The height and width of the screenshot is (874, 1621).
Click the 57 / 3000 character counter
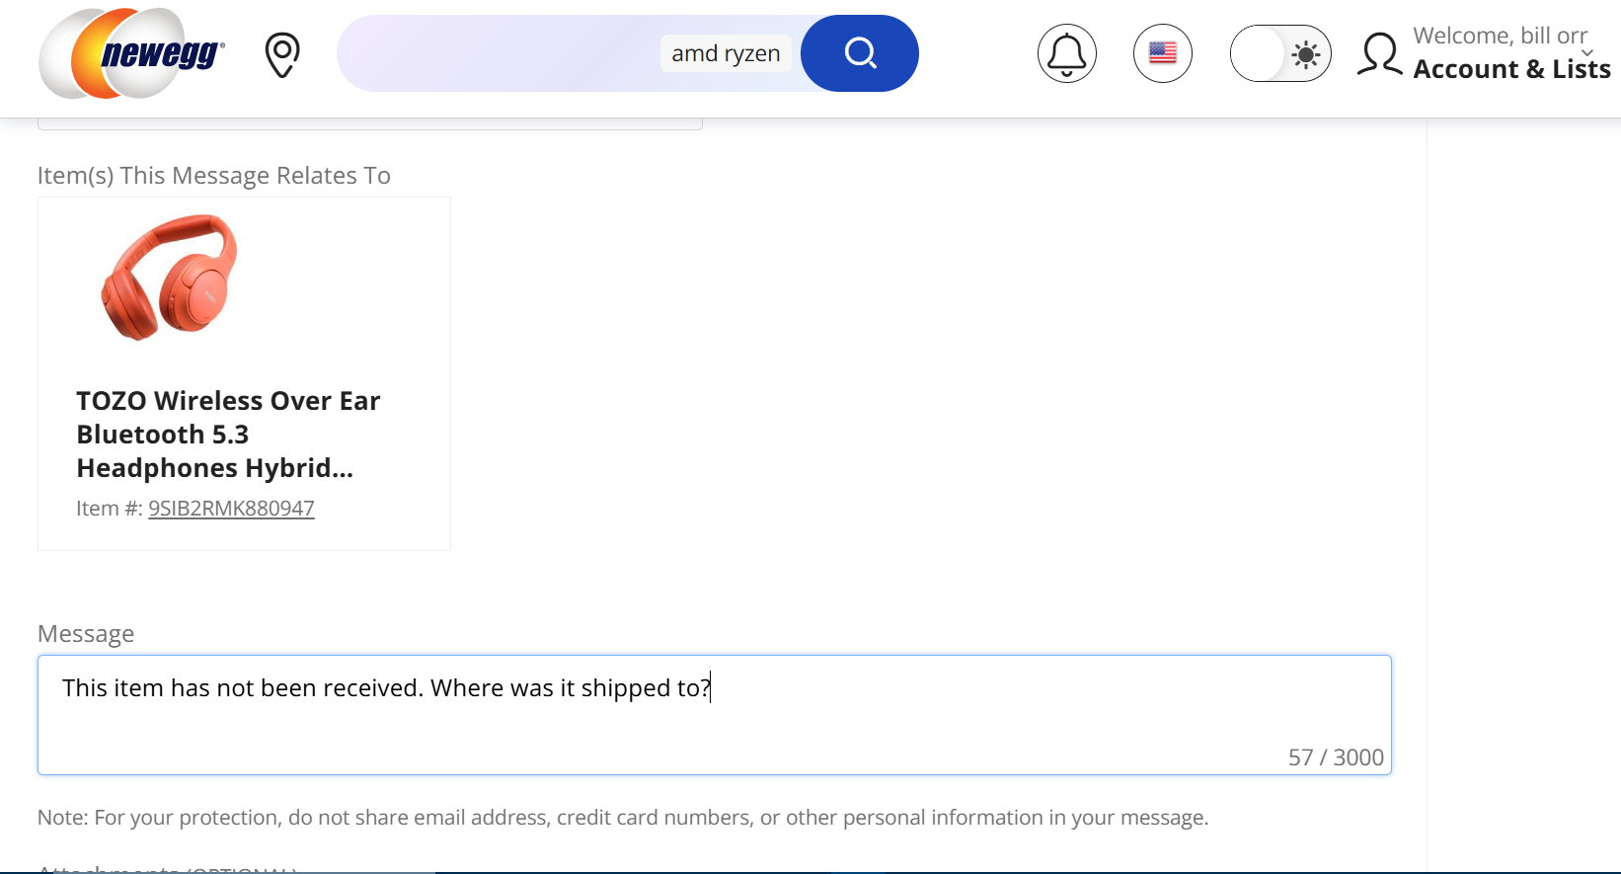(x=1335, y=757)
